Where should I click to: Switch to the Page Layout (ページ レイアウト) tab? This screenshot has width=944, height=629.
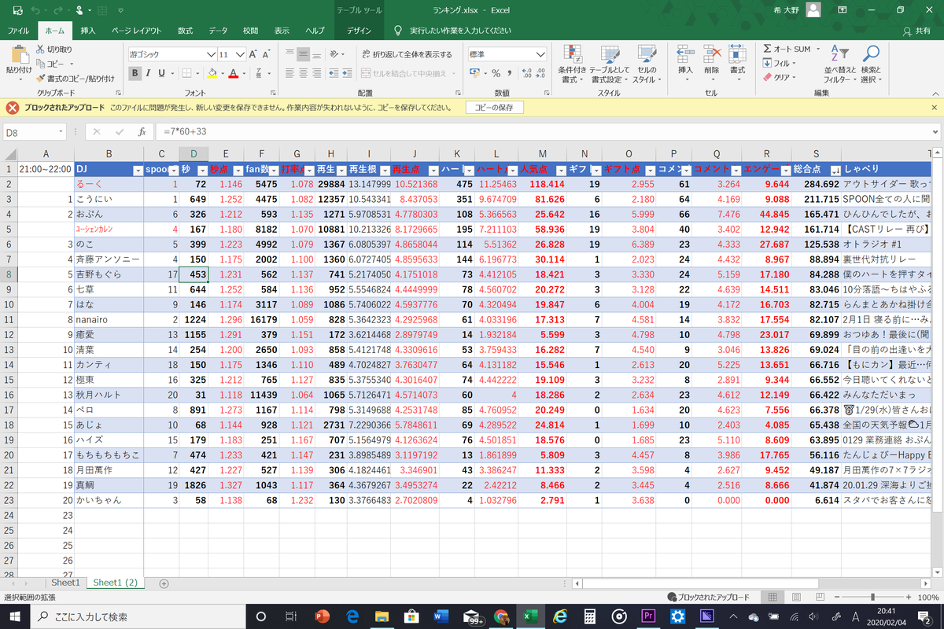[x=136, y=31]
